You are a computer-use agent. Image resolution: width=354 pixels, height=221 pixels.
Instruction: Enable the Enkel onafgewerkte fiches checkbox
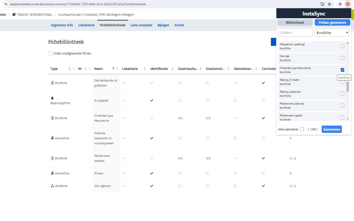click(50, 54)
